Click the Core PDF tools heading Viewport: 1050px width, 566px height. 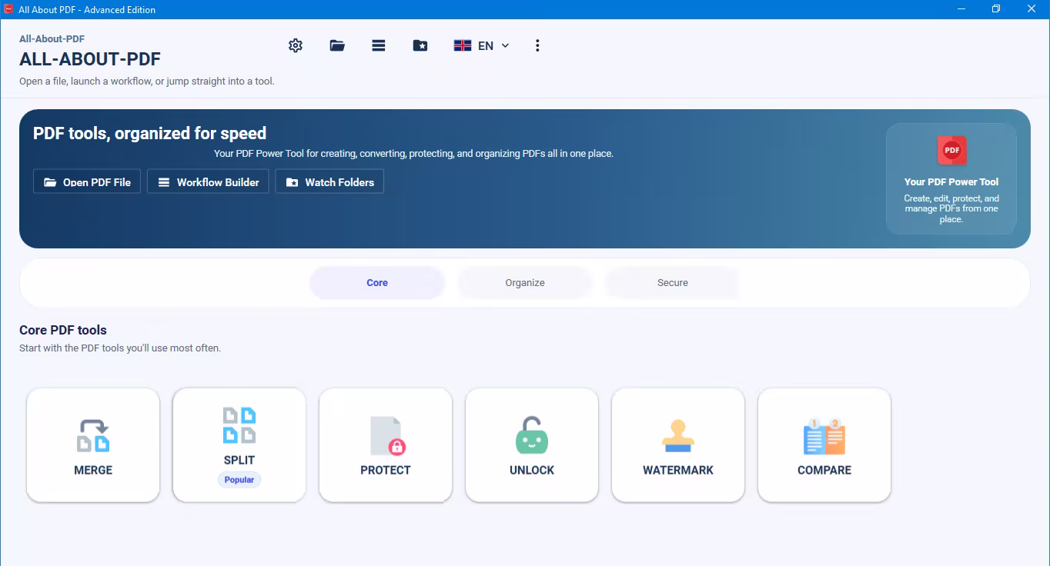point(63,330)
